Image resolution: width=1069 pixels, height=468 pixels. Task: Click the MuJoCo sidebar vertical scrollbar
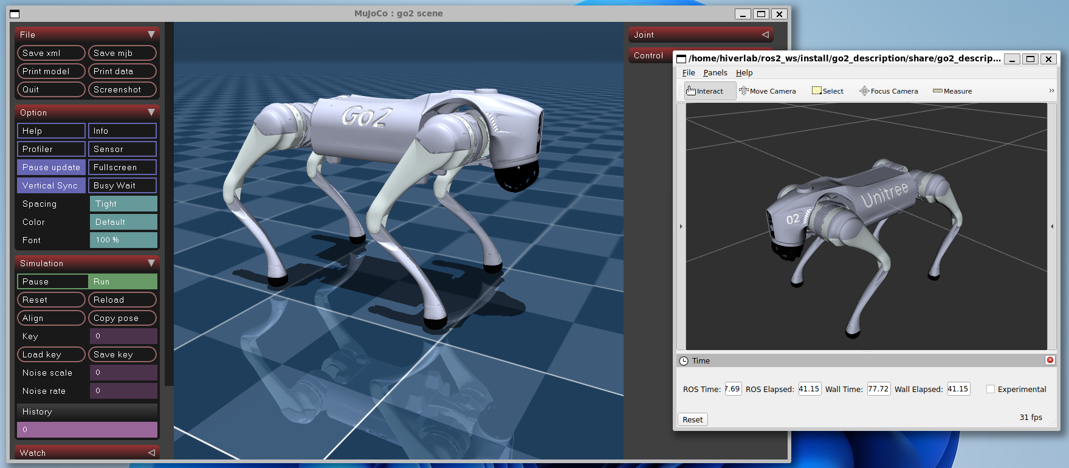coord(169,204)
